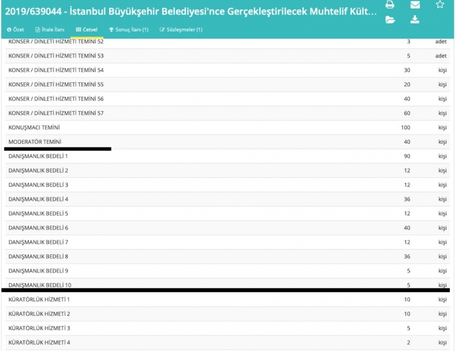Select row KONSER / DİNLETİ HİZMETİ TEMİNİ 56
This screenshot has width=457, height=351.
pyautogui.click(x=227, y=99)
